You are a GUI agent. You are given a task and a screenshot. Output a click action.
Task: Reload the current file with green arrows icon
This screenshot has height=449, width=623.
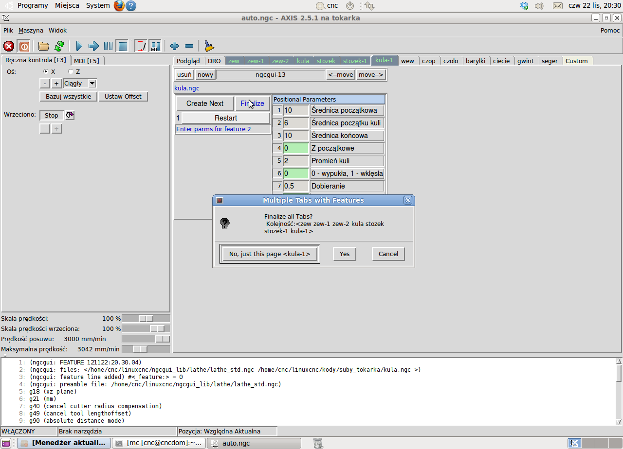pos(59,46)
